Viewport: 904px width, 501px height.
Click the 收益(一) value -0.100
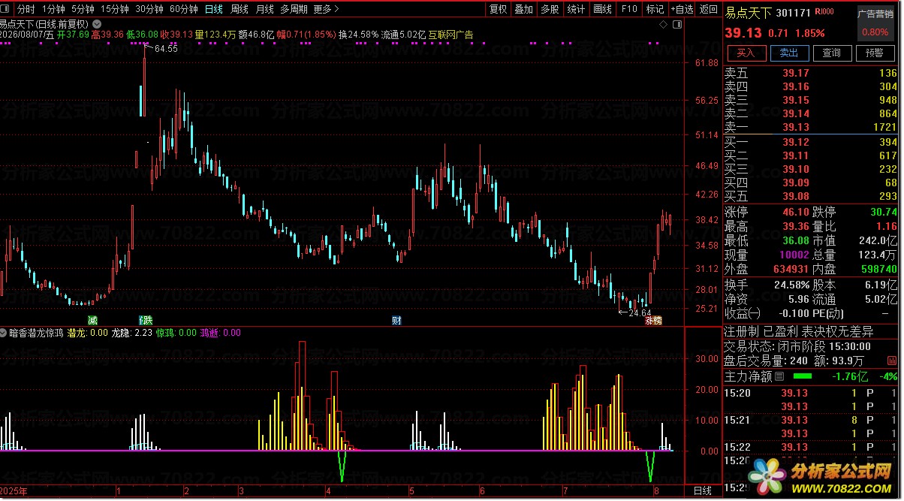[x=793, y=313]
